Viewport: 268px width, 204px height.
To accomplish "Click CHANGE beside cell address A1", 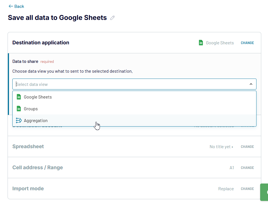I will (x=247, y=168).
